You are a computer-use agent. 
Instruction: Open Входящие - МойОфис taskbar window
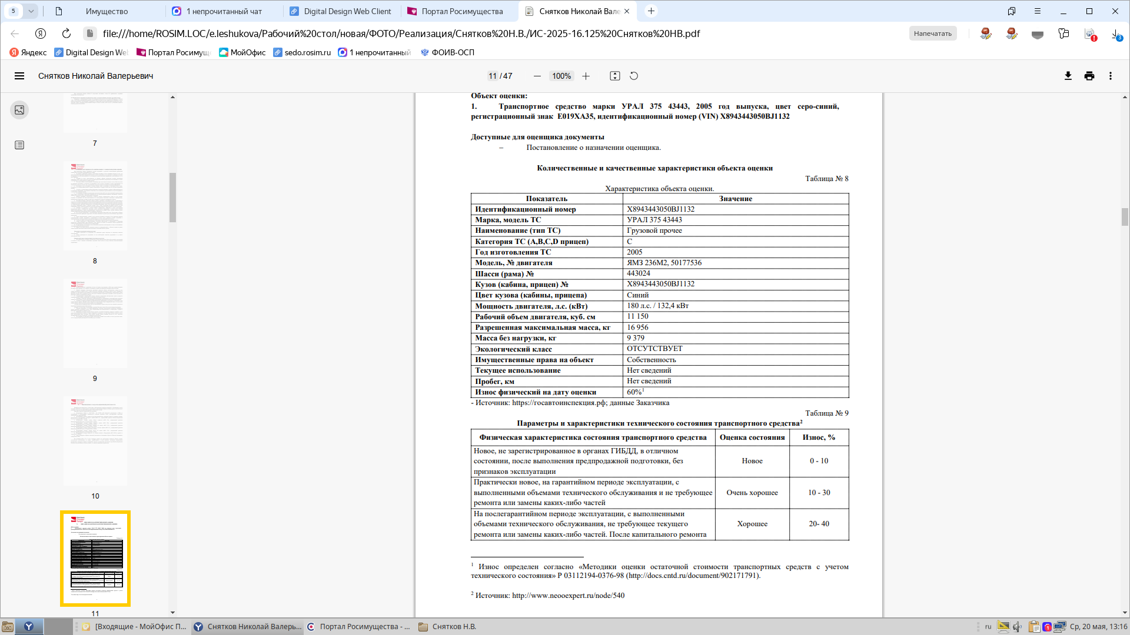point(134,627)
